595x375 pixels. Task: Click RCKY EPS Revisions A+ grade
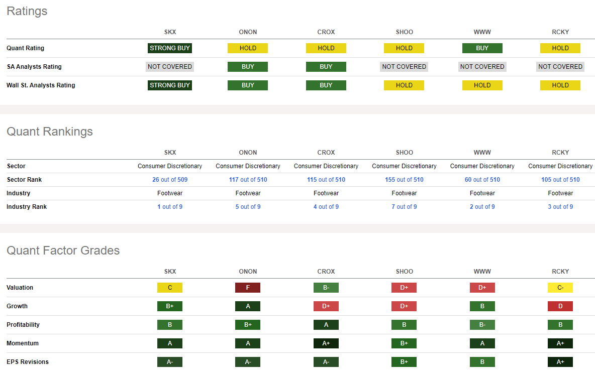pyautogui.click(x=560, y=362)
